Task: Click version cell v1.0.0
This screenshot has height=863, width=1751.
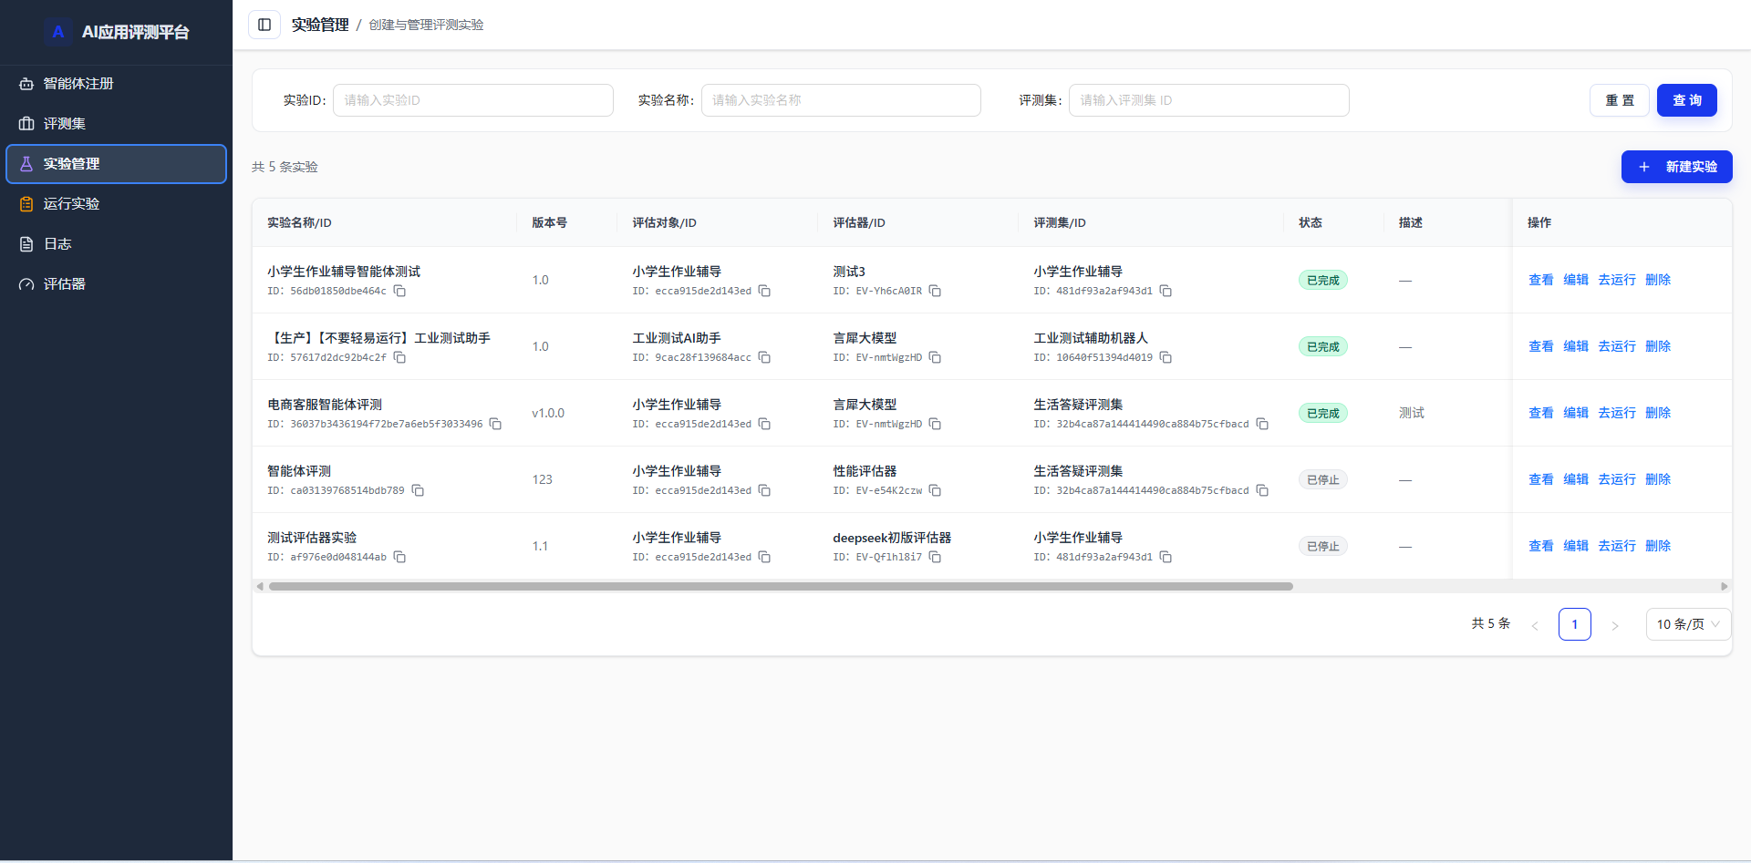Action: coord(548,413)
